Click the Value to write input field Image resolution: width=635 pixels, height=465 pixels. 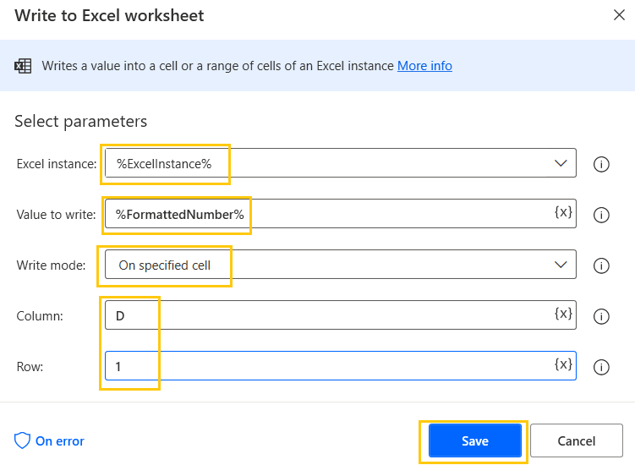point(341,213)
